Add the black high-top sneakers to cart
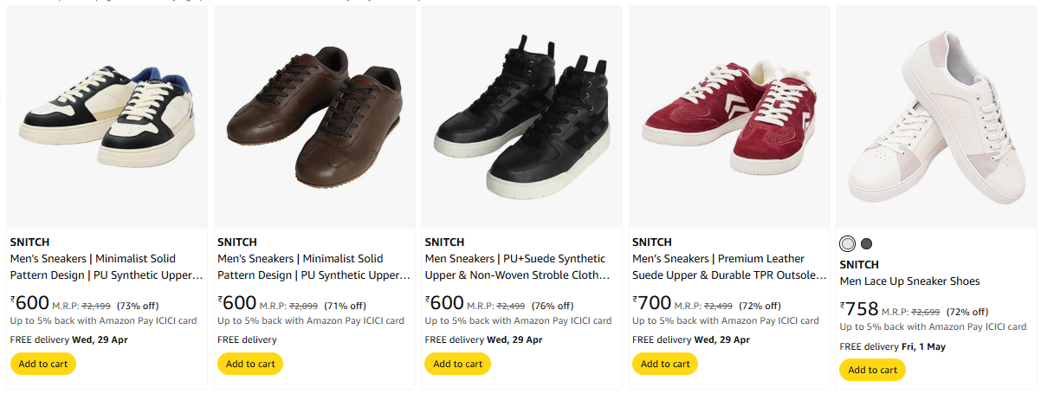1041x394 pixels. 457,364
